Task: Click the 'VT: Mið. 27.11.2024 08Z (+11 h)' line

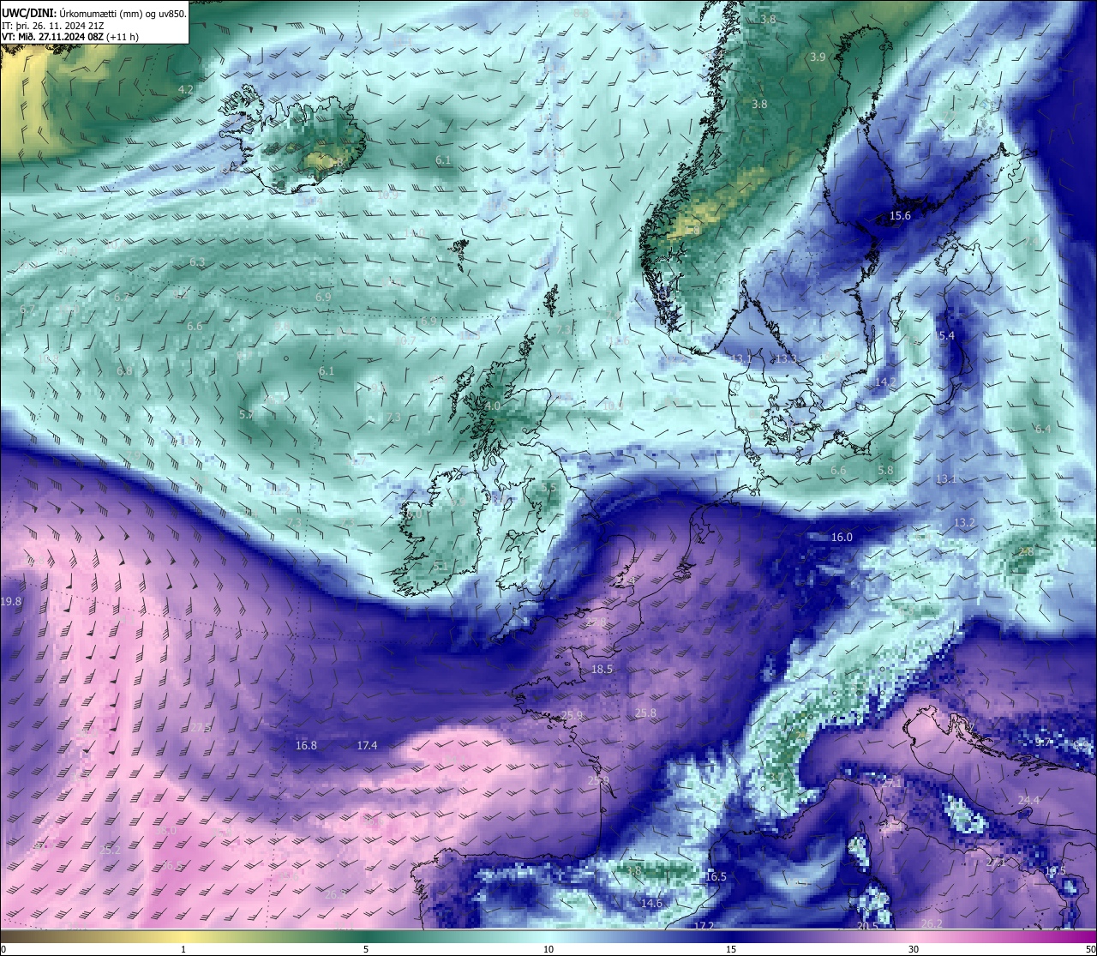Action: click(x=70, y=37)
